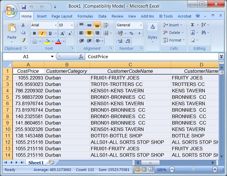Toggle Center alignment
227x176 pixels.
(x=89, y=33)
